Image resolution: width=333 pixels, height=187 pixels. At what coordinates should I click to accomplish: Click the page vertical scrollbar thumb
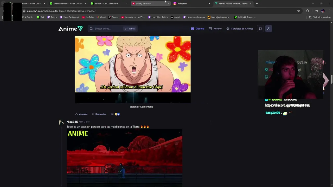point(332,79)
